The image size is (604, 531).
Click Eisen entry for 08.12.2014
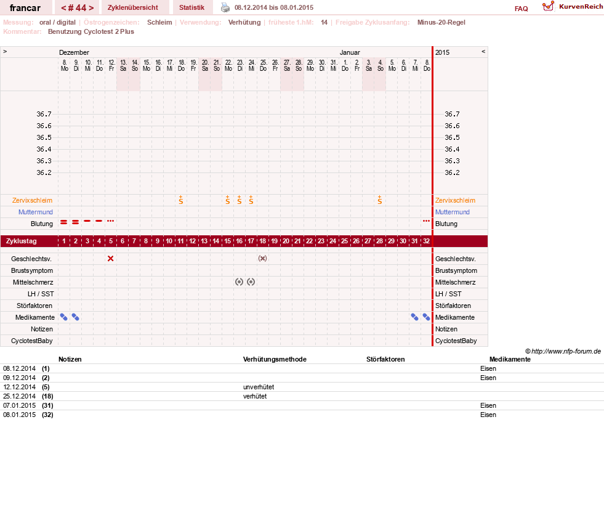pos(488,368)
